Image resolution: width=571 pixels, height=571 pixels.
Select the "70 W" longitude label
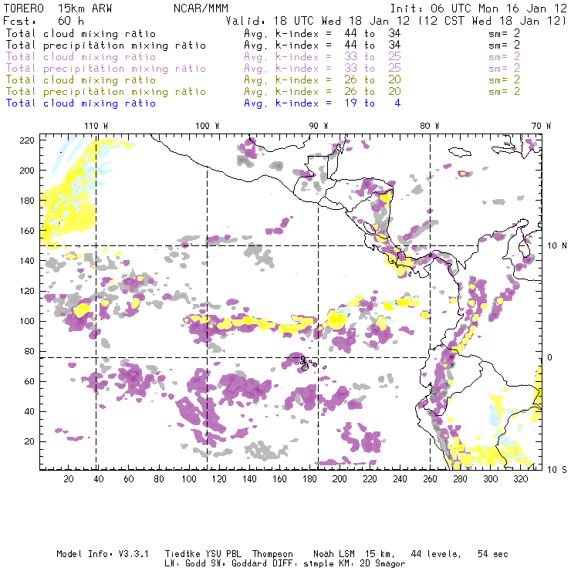pyautogui.click(x=542, y=126)
